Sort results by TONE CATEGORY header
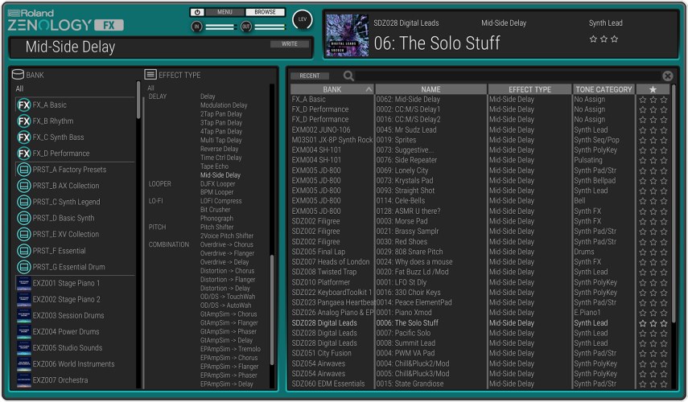The height and width of the screenshot is (402, 688). 604,89
